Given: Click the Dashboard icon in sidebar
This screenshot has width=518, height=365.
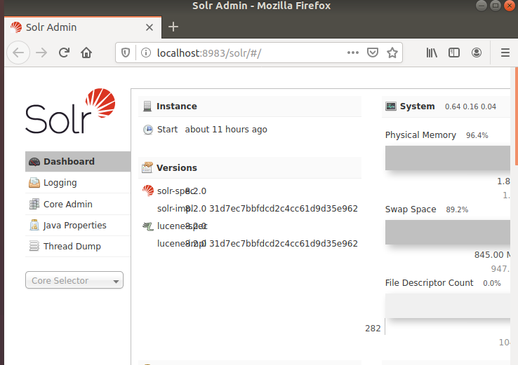Looking at the screenshot, I should [x=34, y=162].
